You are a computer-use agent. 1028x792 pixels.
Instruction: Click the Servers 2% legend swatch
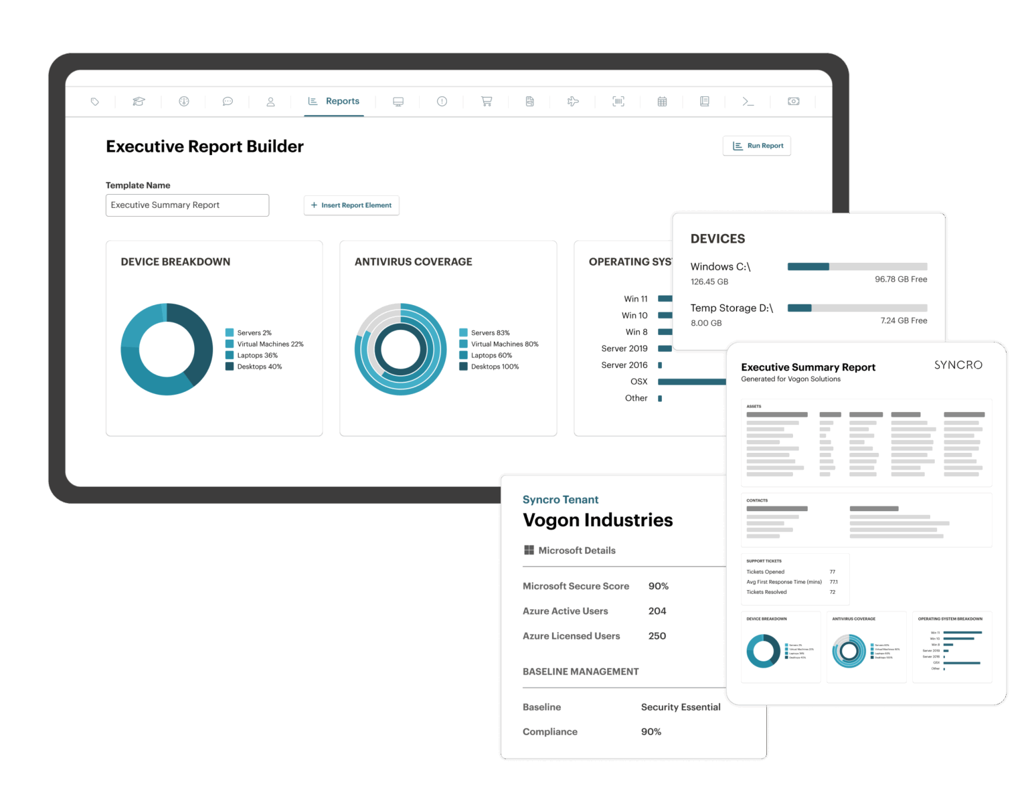(230, 332)
